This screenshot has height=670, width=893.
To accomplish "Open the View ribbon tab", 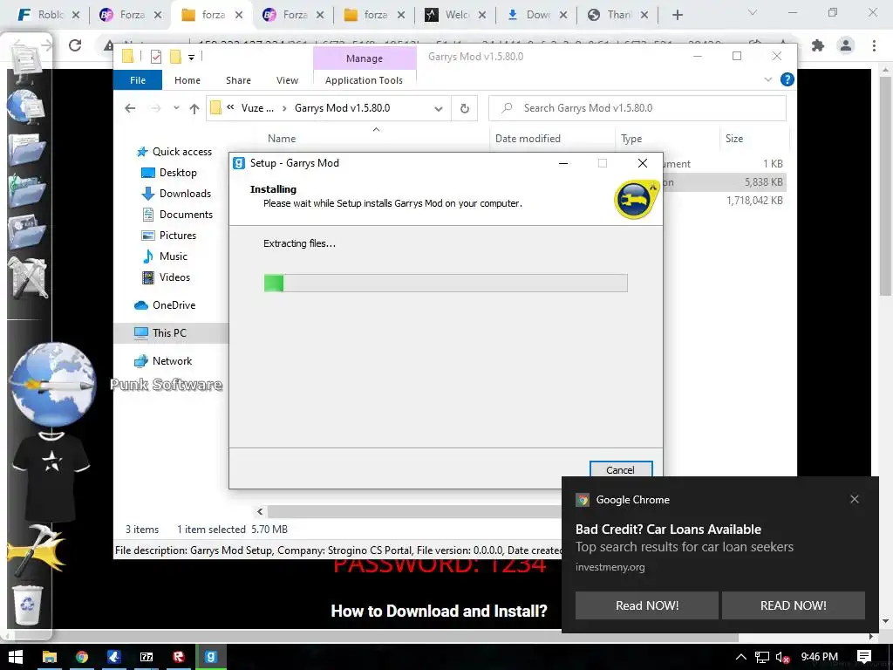I will (x=287, y=80).
